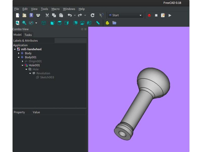Close the Combo View panel
Viewport: 202px width, 152px height.
pos(85,29)
